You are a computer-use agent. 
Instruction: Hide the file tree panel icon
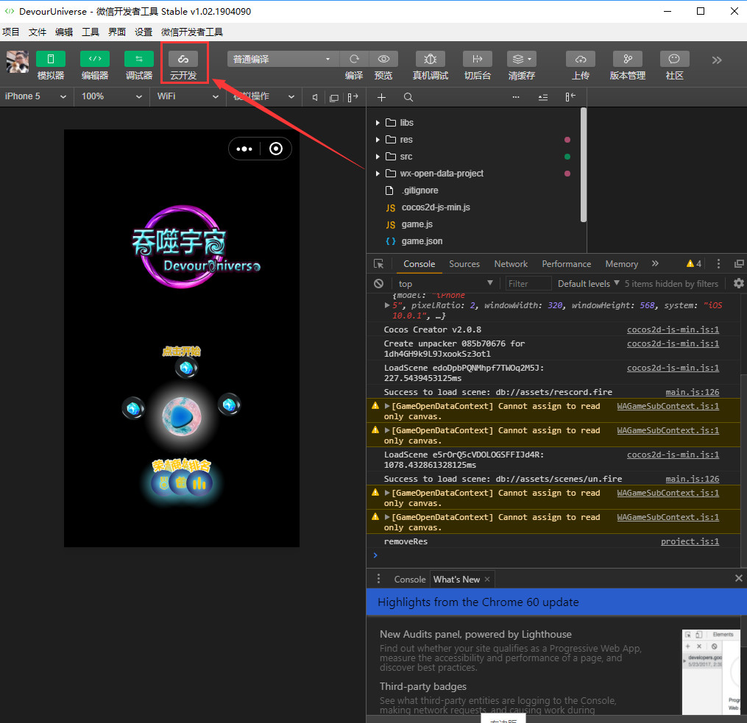(570, 97)
